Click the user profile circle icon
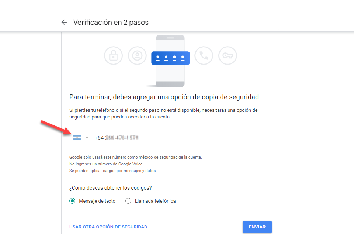354x234 pixels. tap(137, 56)
